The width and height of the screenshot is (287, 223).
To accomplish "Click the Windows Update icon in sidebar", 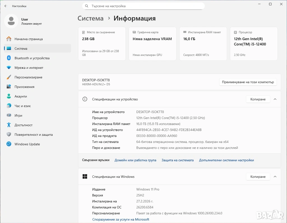I will [x=9, y=144].
